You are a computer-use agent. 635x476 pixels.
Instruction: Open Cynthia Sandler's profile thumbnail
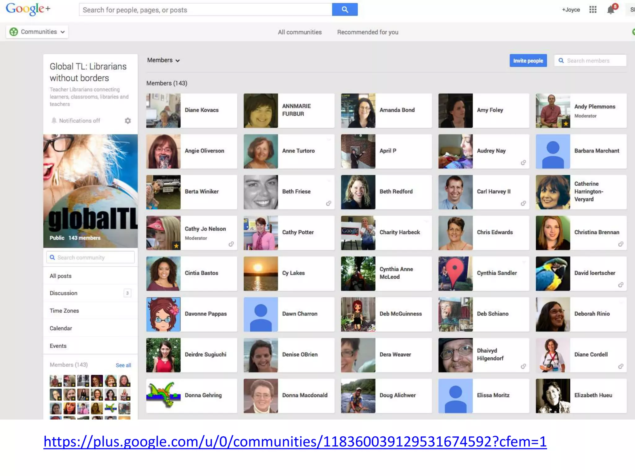455,273
